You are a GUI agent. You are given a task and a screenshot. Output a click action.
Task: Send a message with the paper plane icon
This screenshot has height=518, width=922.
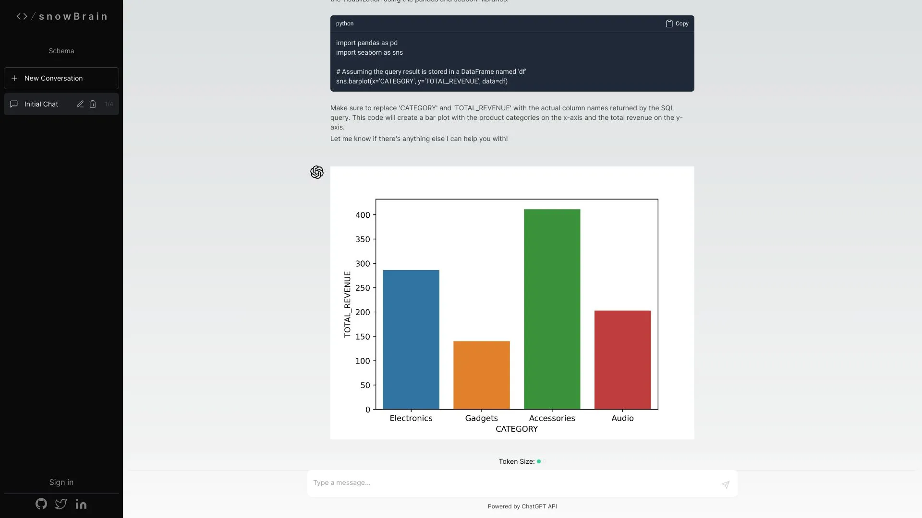(725, 485)
